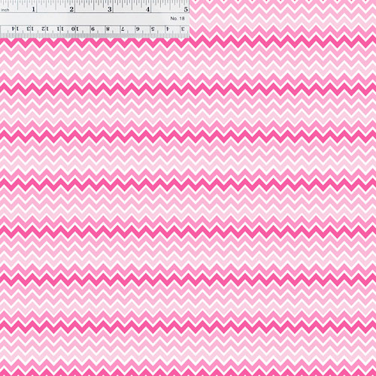Click the 'No. 18' label on the ruler
Screen dimensions: 376x376
(x=177, y=19)
